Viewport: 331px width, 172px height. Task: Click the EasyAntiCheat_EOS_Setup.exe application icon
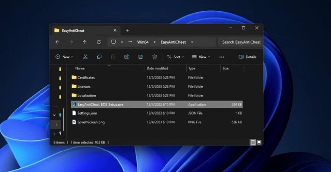pyautogui.click(x=74, y=104)
